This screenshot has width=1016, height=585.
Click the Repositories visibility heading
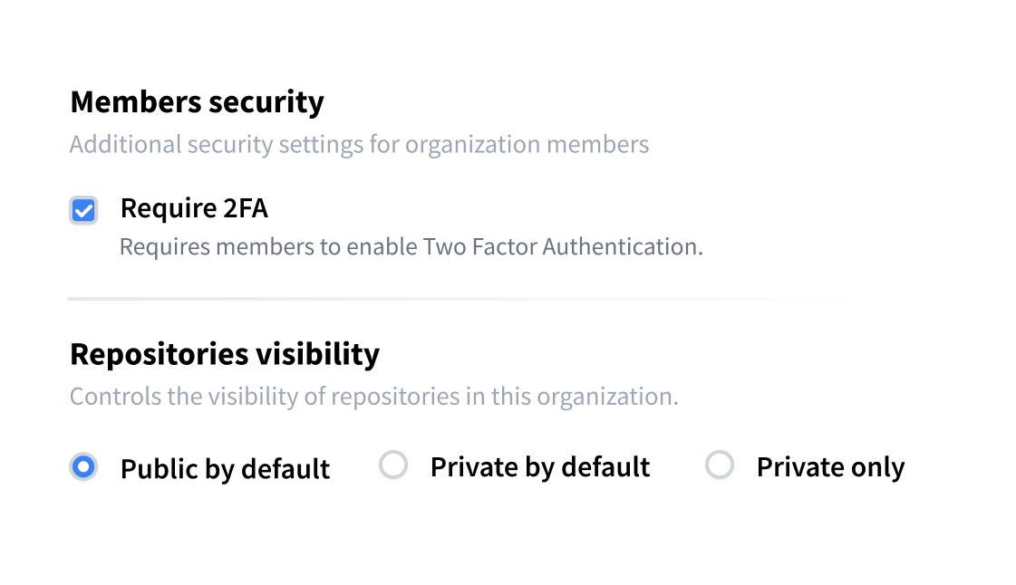pos(226,355)
